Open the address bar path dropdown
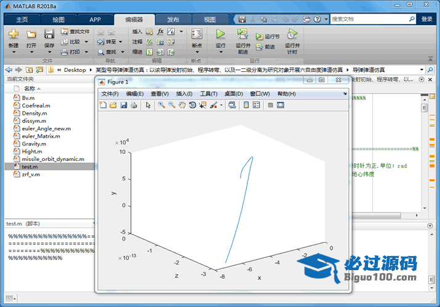Screen dimensions: 440x307 pyautogui.click(x=422, y=69)
